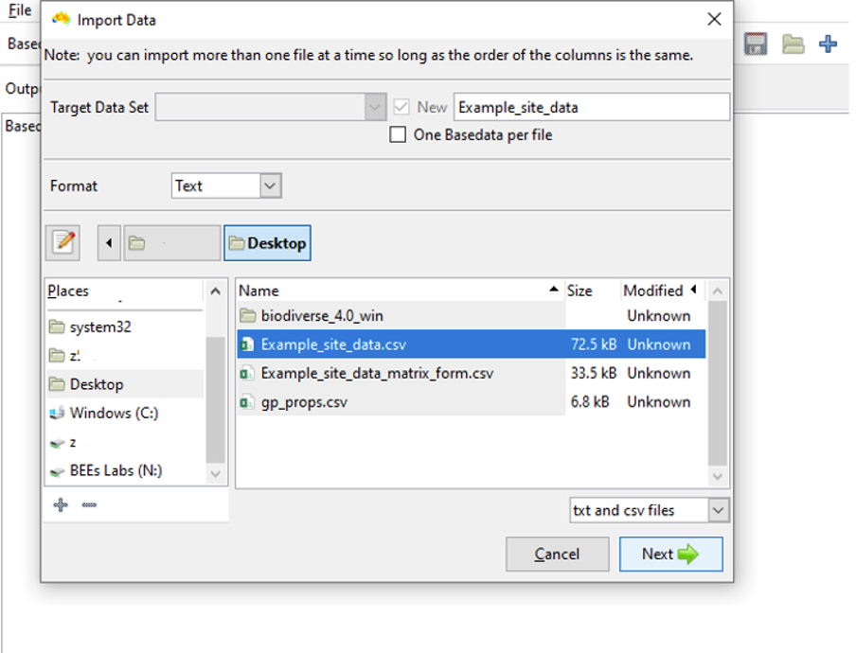
Task: Click the blue plus icon in main toolbar
Action: coord(829,44)
